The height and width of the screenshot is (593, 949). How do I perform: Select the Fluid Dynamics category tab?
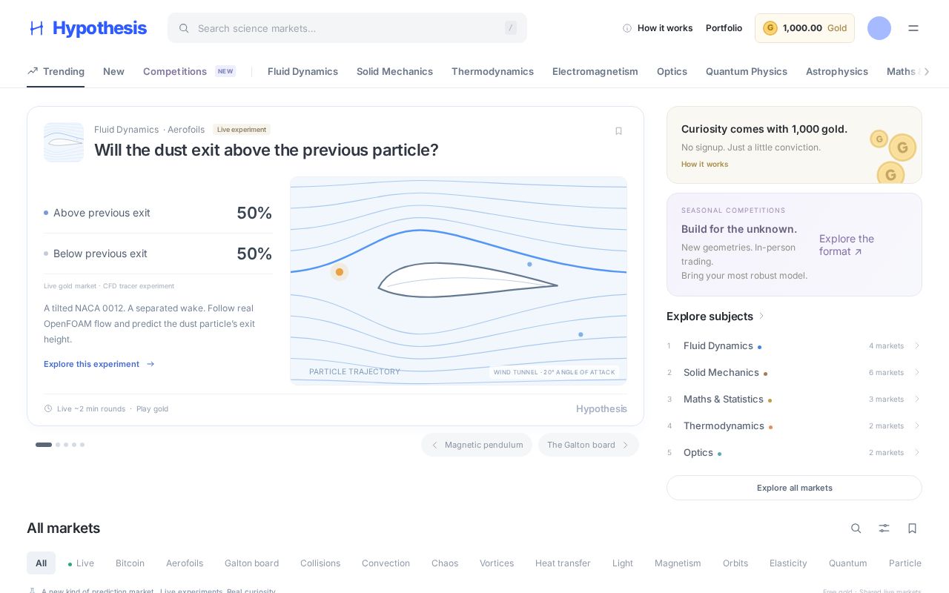pyautogui.click(x=302, y=71)
